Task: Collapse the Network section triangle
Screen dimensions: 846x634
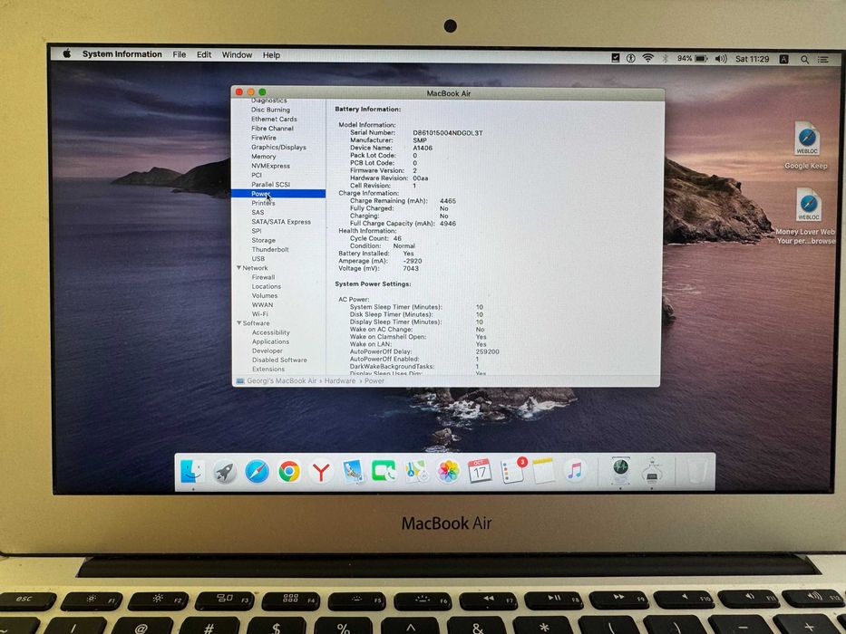Action: (239, 267)
